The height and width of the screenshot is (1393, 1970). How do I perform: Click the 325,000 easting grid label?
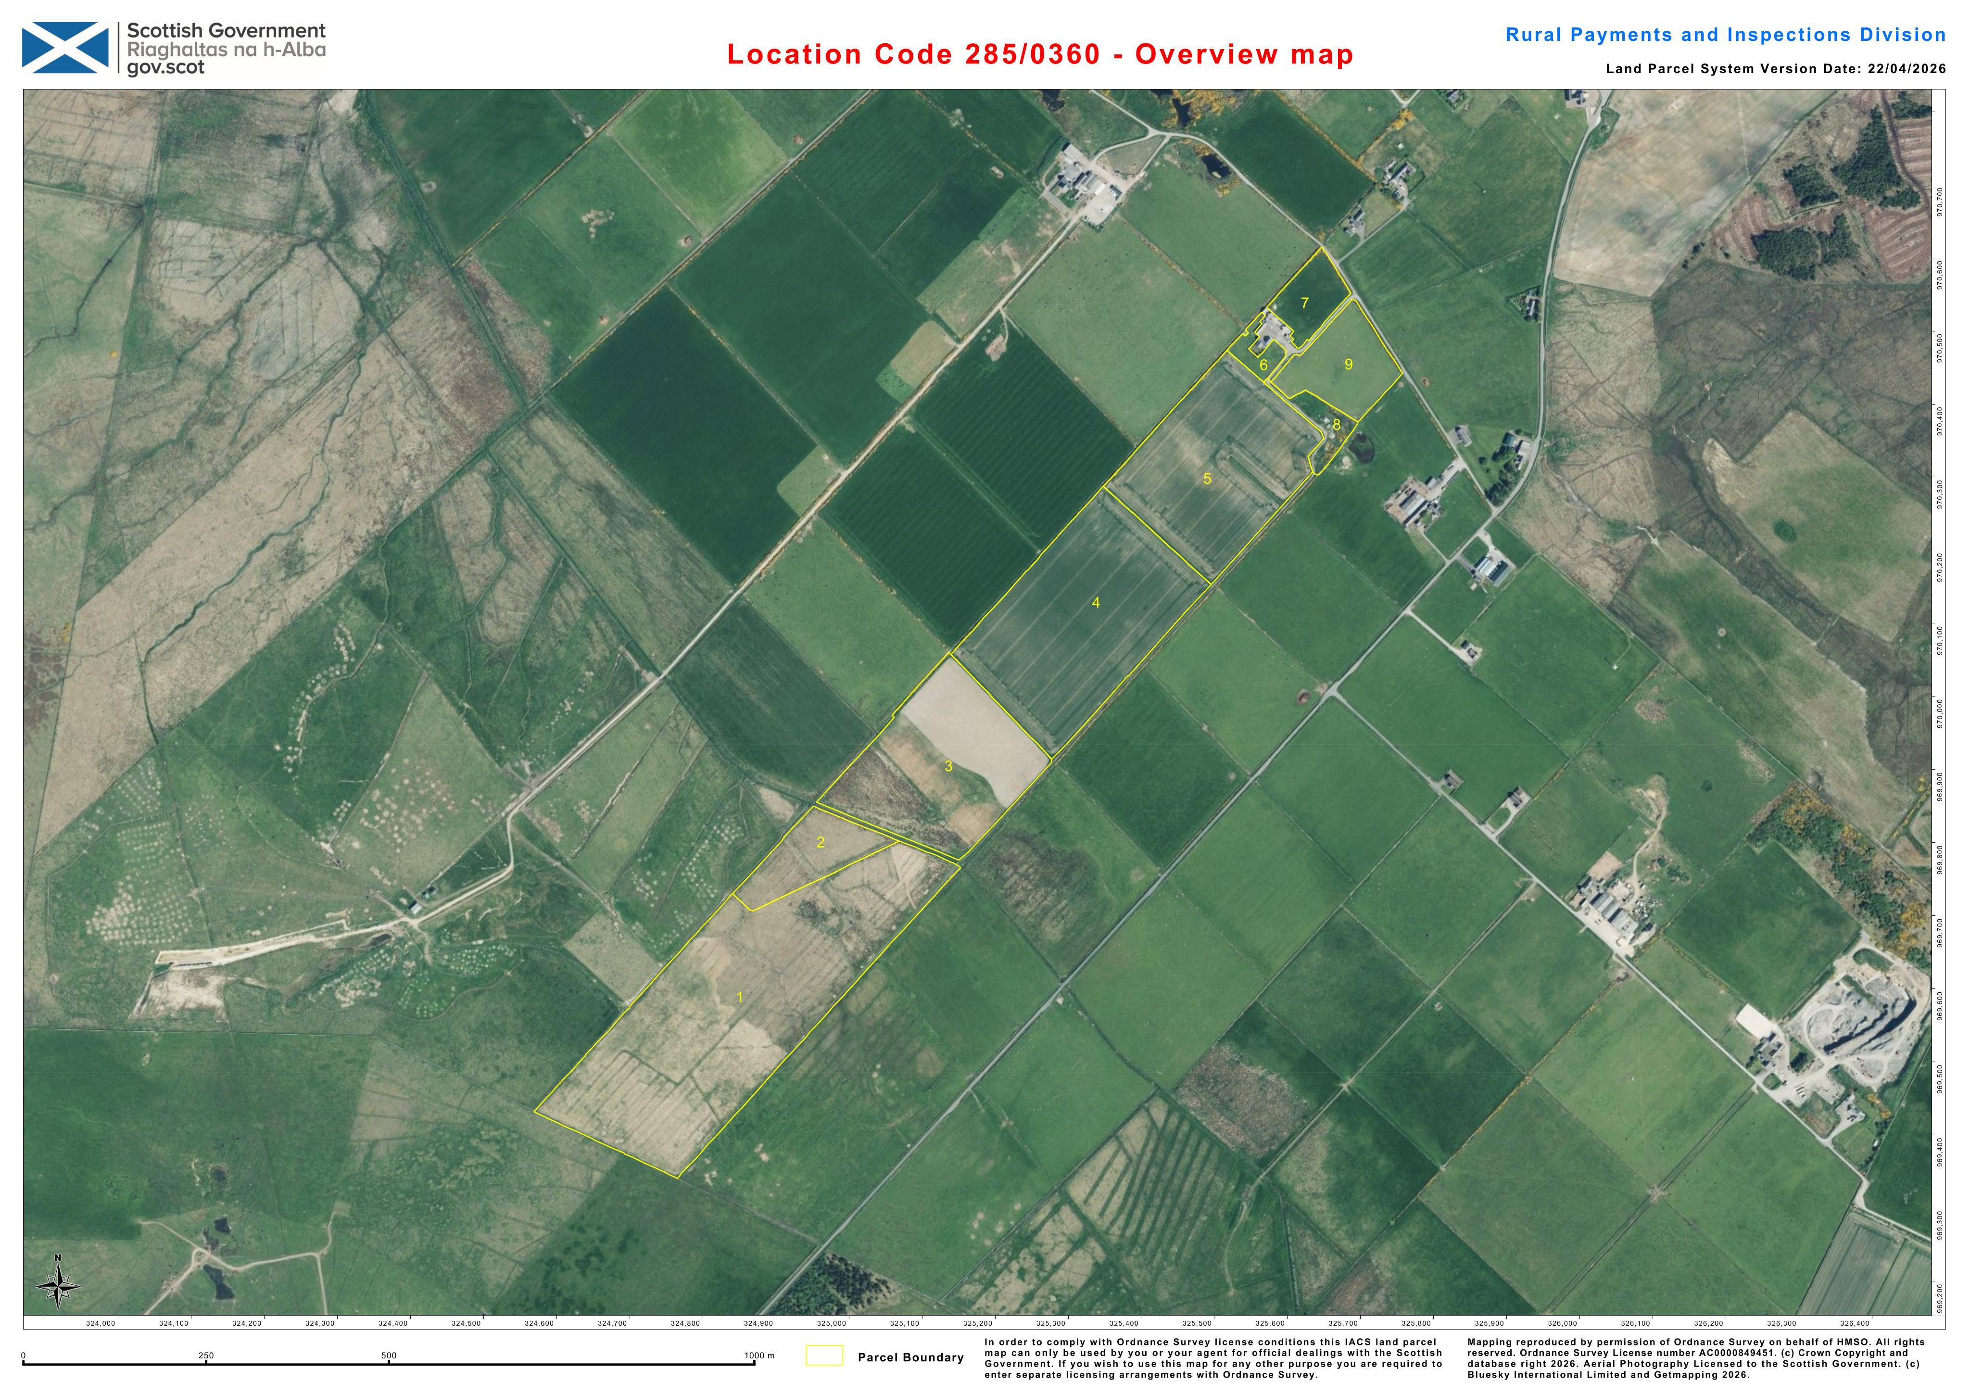832,1323
